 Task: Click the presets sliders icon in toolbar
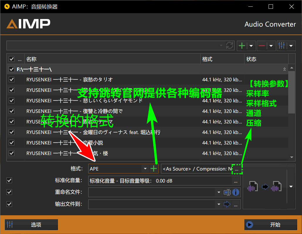click(x=281, y=46)
